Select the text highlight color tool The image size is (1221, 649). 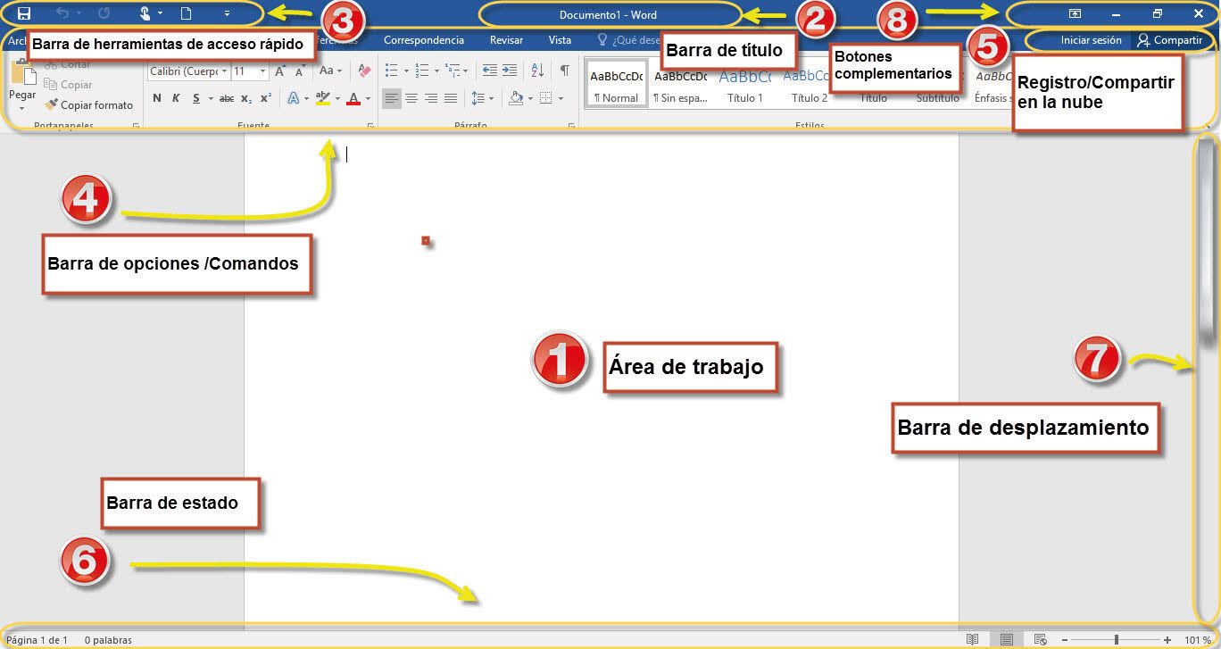[321, 97]
